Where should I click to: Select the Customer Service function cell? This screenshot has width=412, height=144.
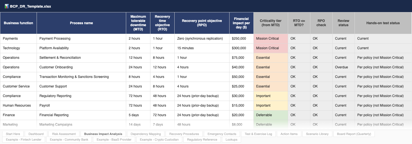click(18, 86)
